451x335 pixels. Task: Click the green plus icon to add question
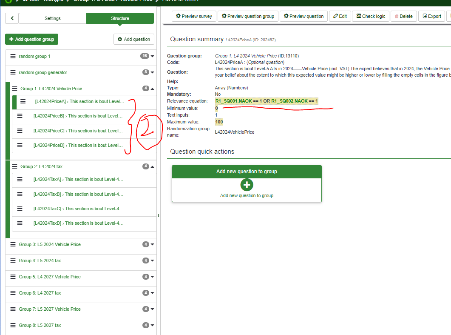point(247,185)
